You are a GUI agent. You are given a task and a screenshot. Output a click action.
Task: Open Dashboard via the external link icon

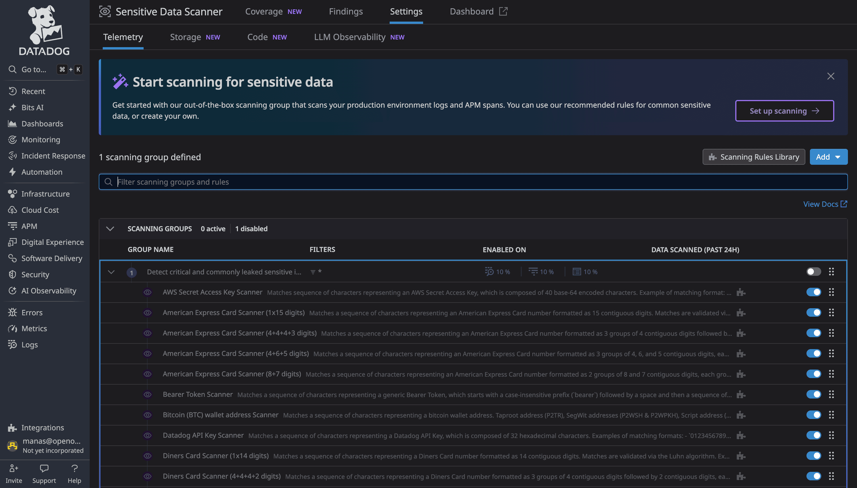pos(503,11)
